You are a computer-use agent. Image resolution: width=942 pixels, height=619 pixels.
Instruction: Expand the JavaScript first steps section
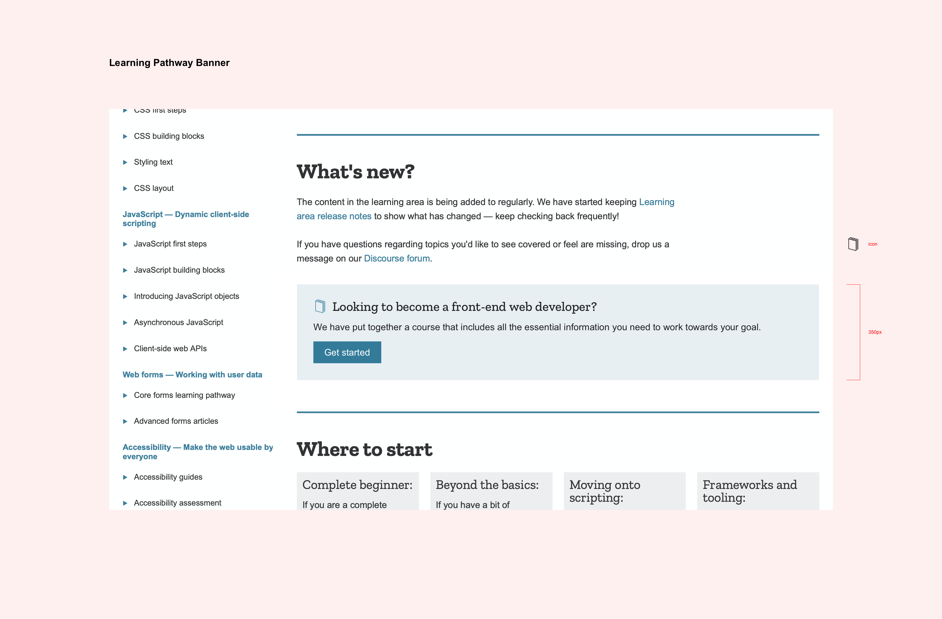125,244
